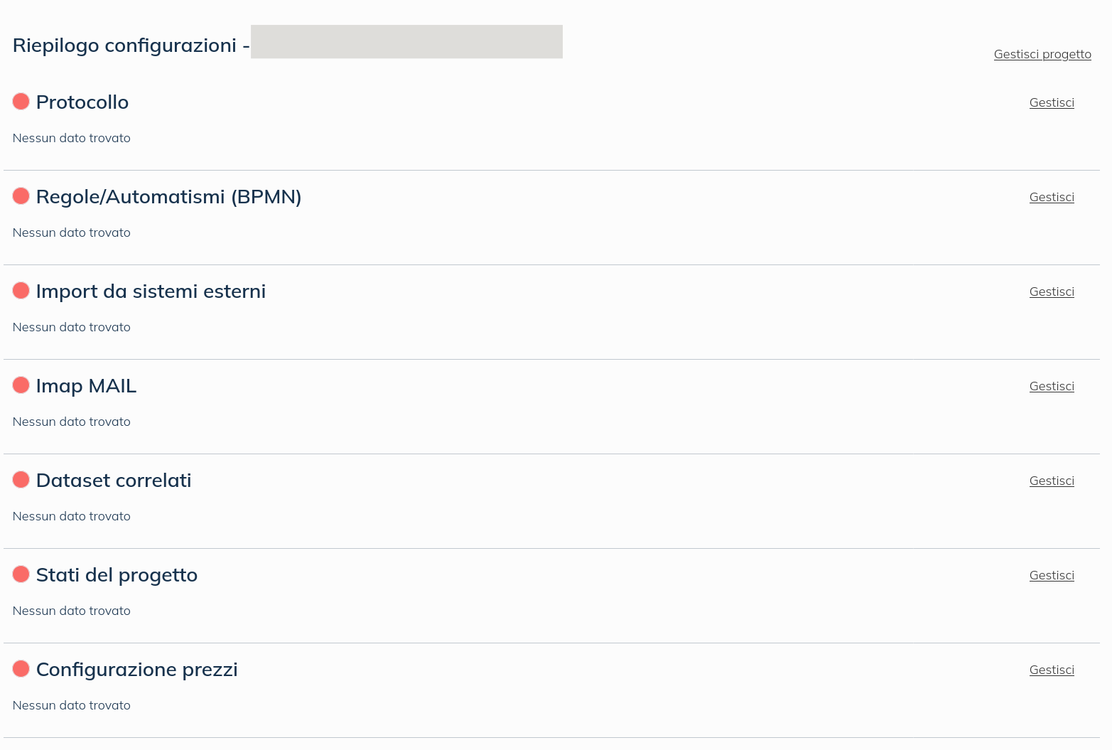The height and width of the screenshot is (750, 1112).
Task: Click the red status dot beside Regole/Automatismi (BPMN)
Action: click(21, 196)
